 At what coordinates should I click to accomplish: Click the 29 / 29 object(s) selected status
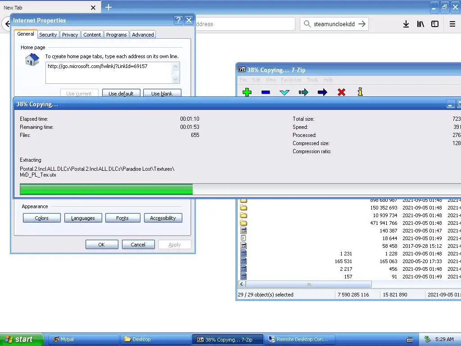click(x=266, y=295)
